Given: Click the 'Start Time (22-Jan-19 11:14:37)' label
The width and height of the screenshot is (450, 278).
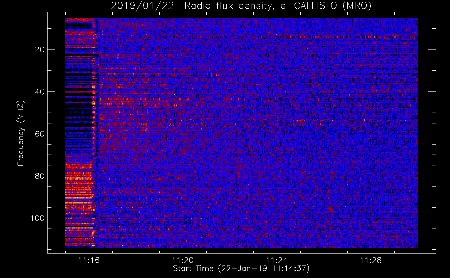Looking at the screenshot, I should coord(241,269).
